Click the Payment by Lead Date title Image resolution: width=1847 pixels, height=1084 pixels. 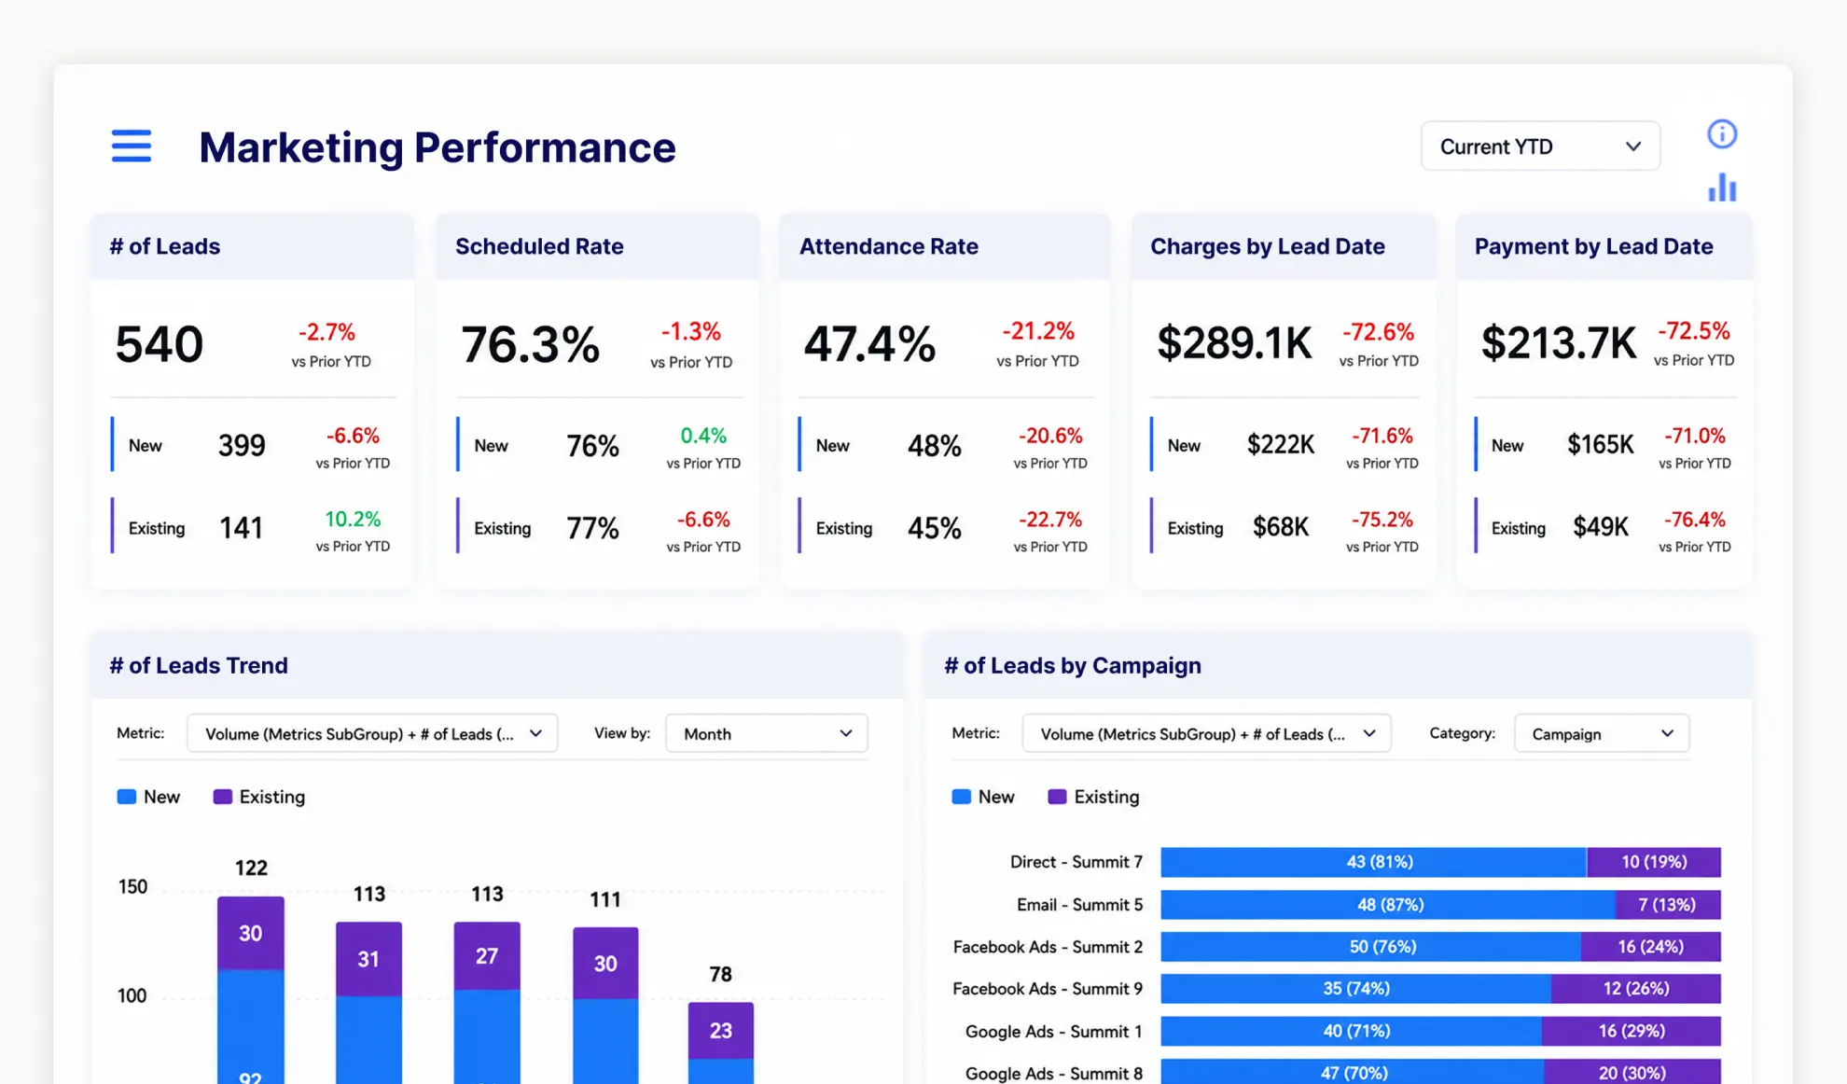[x=1593, y=246]
